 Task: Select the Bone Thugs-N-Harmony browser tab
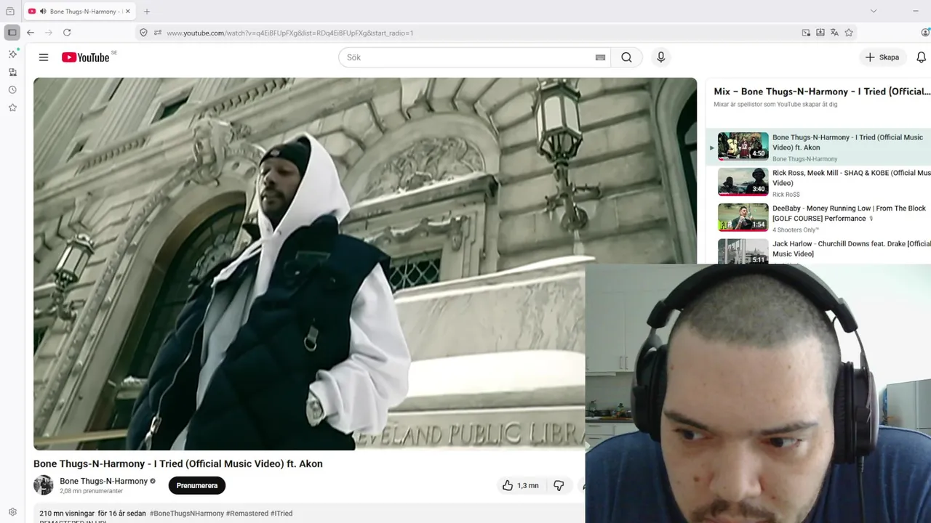80,11
